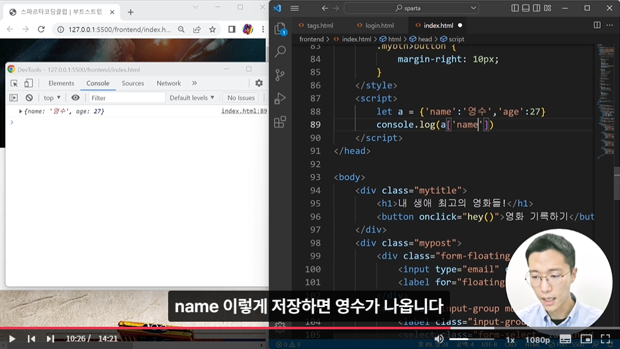
Task: Click Chrome address bar URL
Action: click(x=119, y=30)
